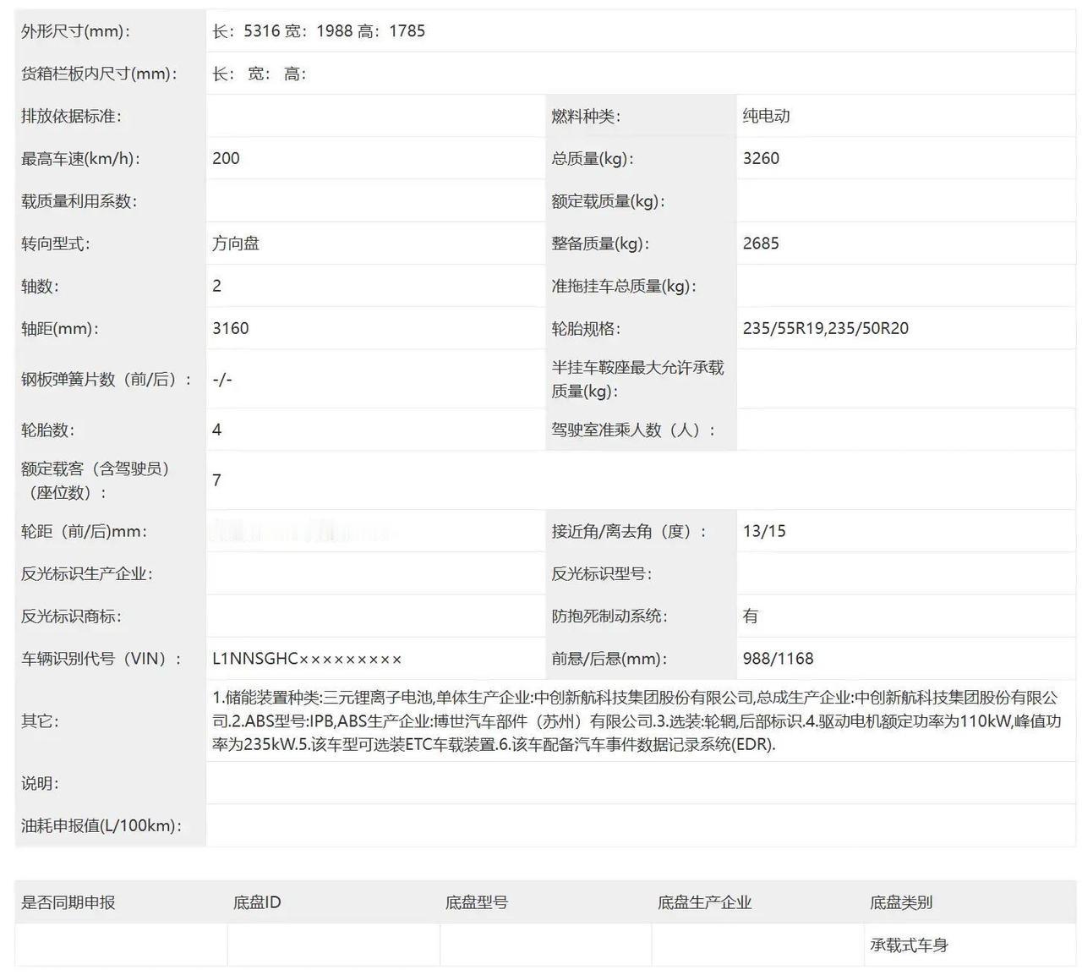Select the top speed value 200
The width and height of the screenshot is (1082, 975).
click(x=226, y=158)
